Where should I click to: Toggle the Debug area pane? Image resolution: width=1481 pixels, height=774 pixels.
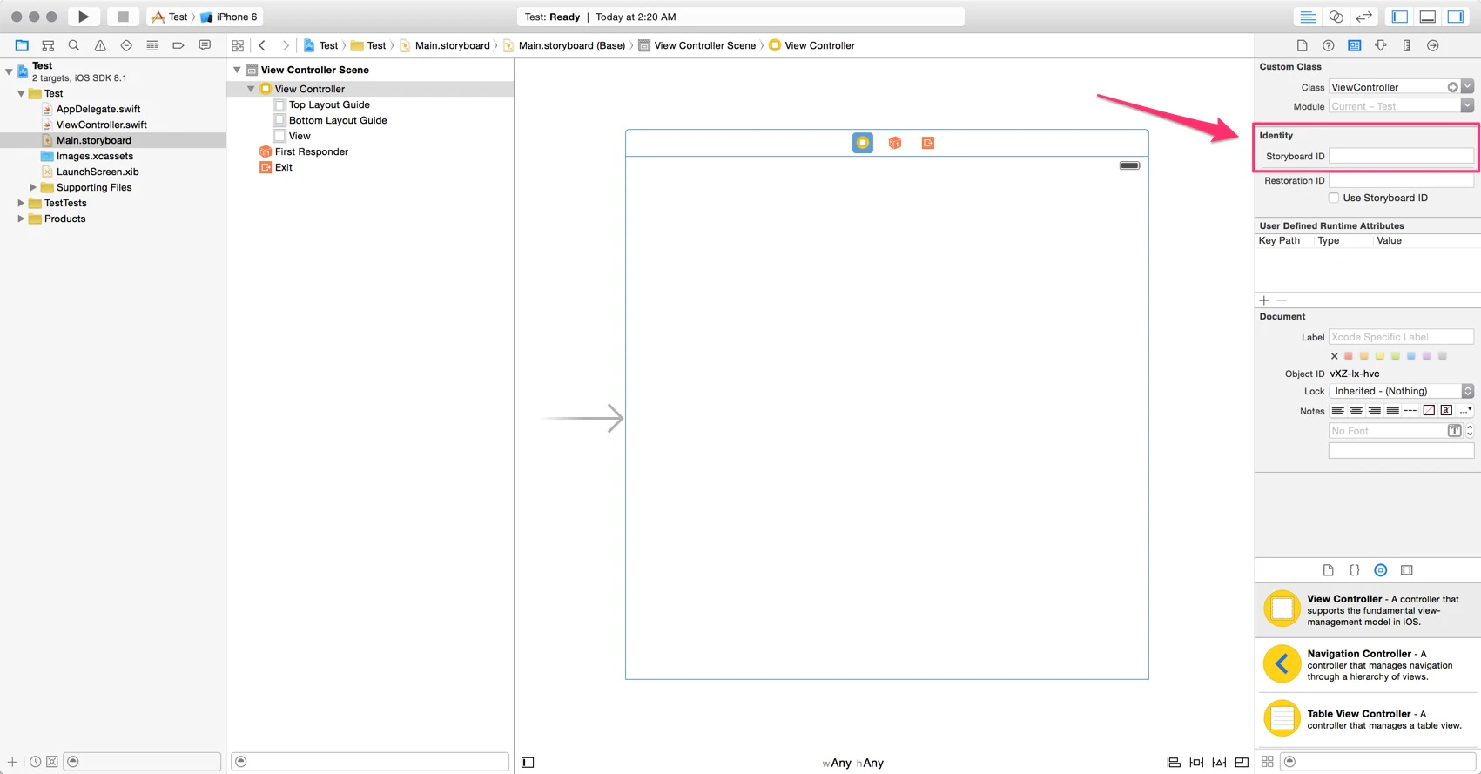[x=1428, y=17]
